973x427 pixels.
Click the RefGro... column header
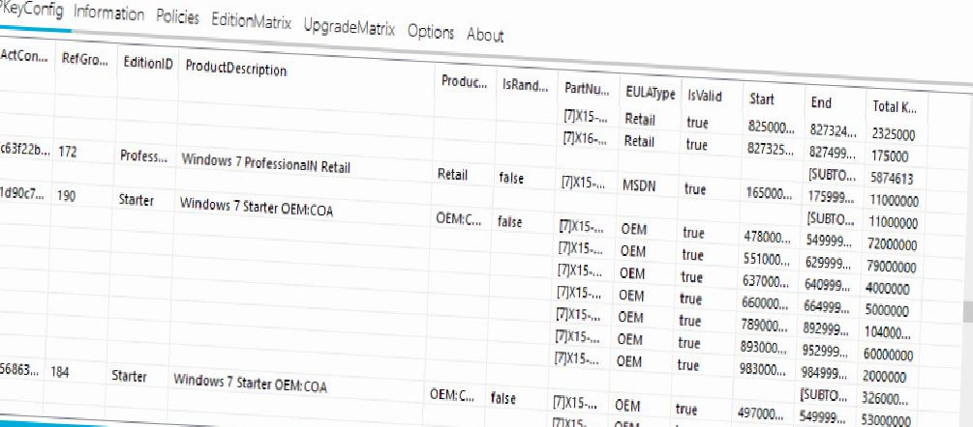click(x=85, y=60)
